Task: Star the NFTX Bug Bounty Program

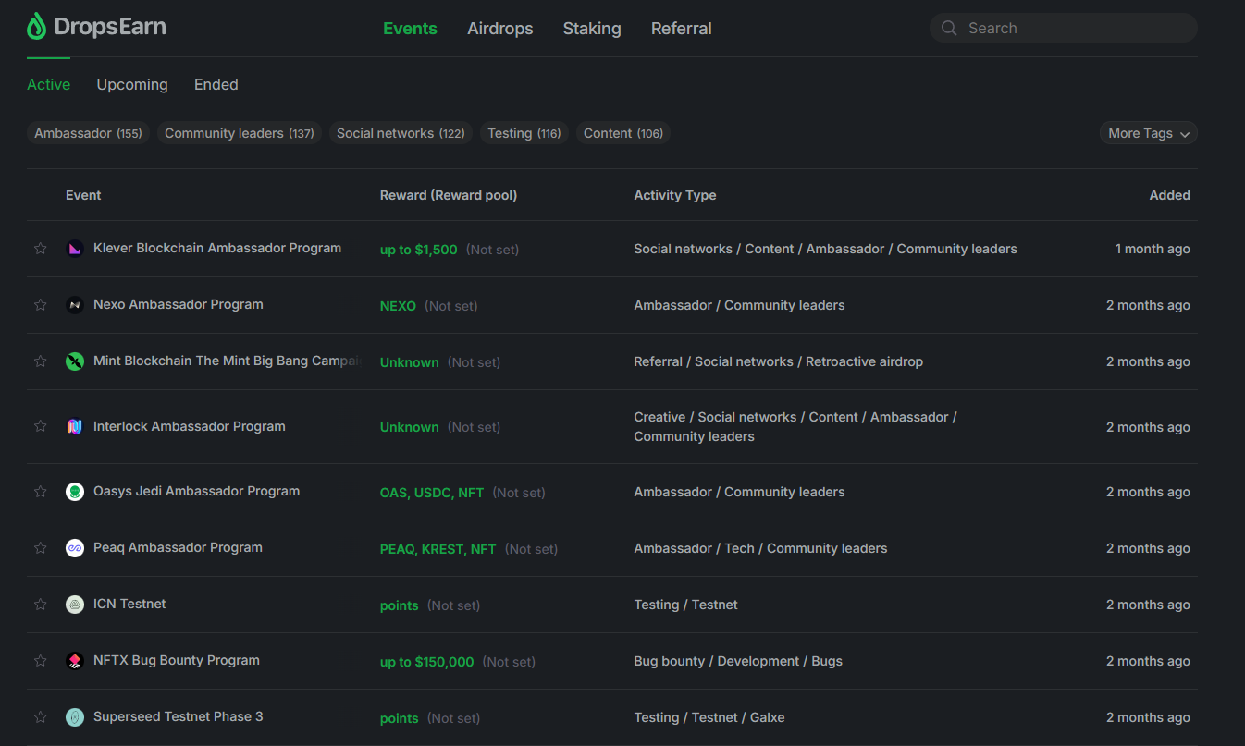Action: click(40, 661)
